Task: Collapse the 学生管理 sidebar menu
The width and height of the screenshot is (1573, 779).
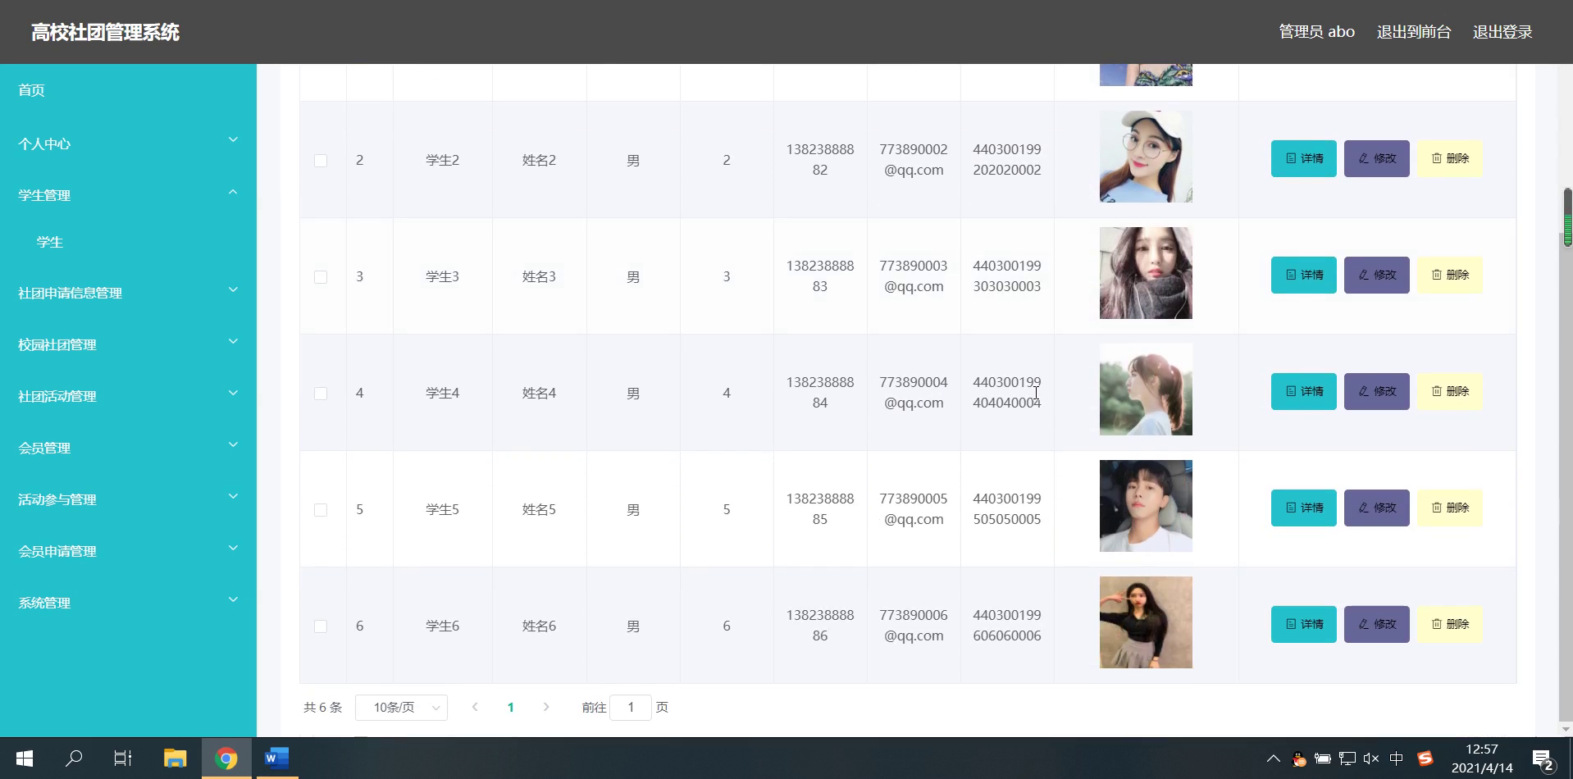Action: [128, 195]
